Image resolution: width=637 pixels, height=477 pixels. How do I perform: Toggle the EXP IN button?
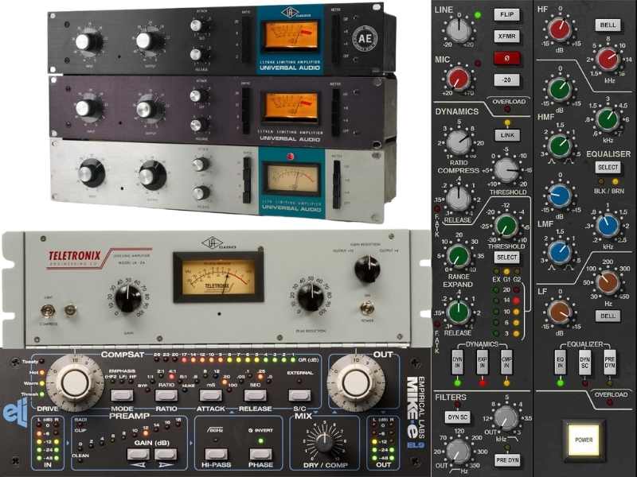(483, 362)
